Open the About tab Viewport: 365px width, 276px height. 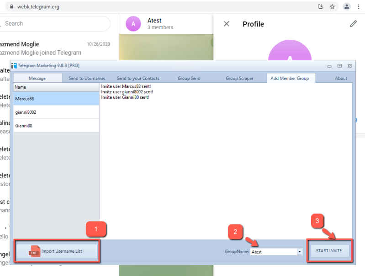tap(341, 78)
